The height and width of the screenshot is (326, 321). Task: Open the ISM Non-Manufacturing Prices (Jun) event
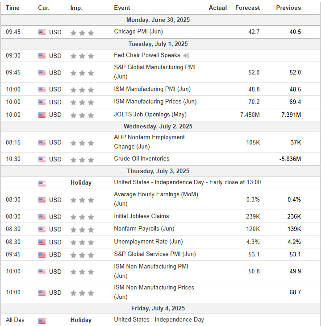click(x=154, y=292)
